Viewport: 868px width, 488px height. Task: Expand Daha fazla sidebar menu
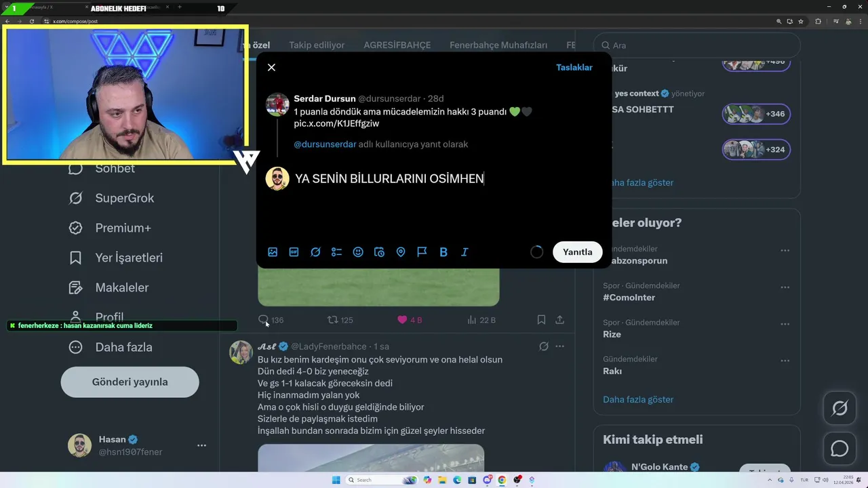[110, 347]
